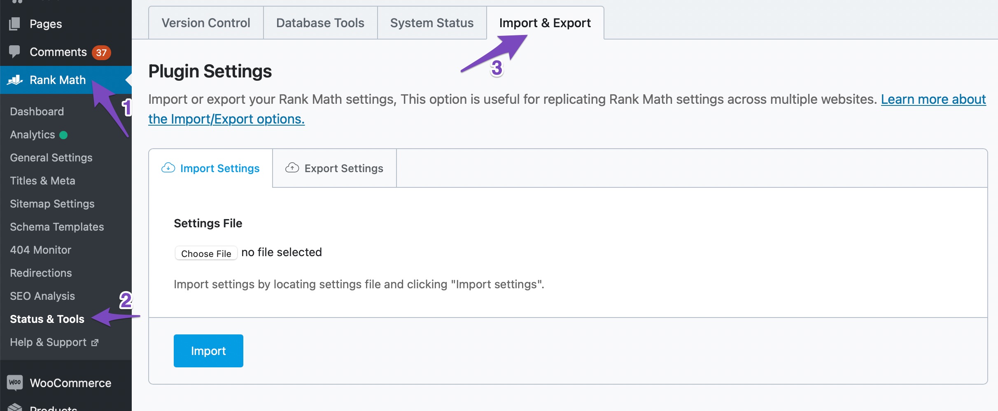
Task: Open Rank Math General Settings
Action: click(51, 158)
